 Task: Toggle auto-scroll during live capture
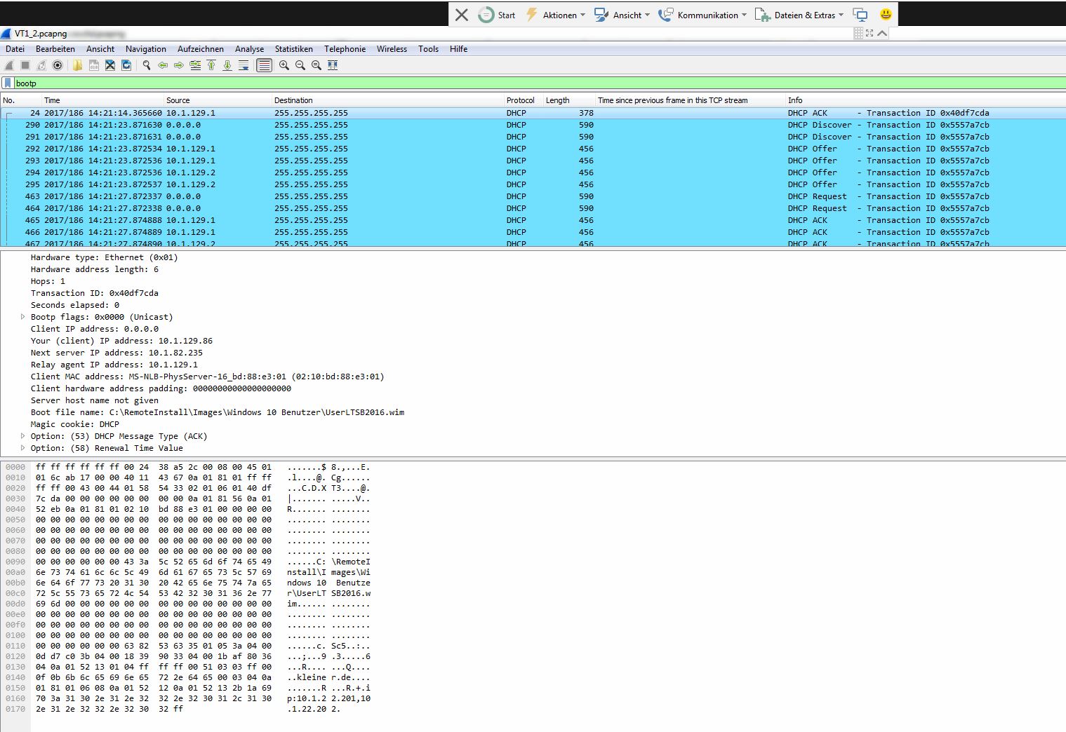pyautogui.click(x=244, y=65)
